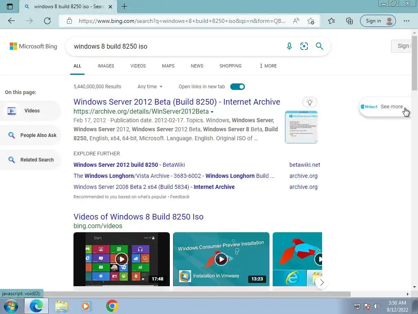Screen dimensions: 418x314
Task: Switch to MAPS tab
Action: [x=168, y=66]
